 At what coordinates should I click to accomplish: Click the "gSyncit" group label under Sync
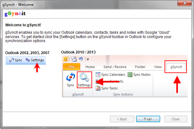click(x=78, y=94)
